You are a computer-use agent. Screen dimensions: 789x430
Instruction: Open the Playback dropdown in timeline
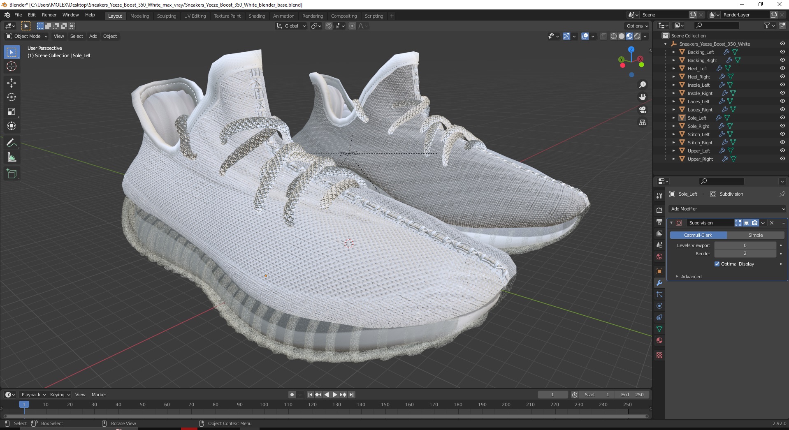[33, 395]
